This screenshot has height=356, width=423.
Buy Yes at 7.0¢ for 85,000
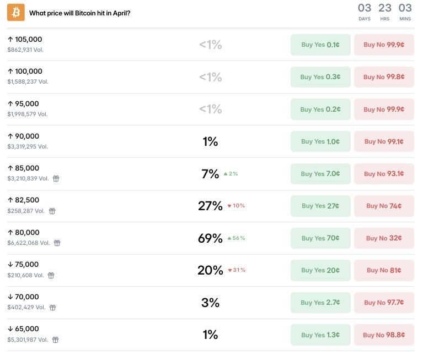click(320, 174)
